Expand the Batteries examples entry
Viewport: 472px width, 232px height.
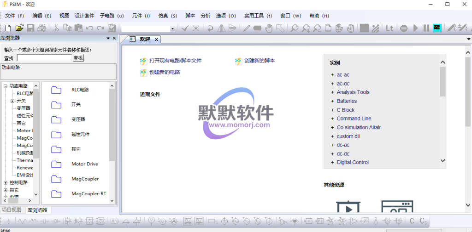(332, 101)
